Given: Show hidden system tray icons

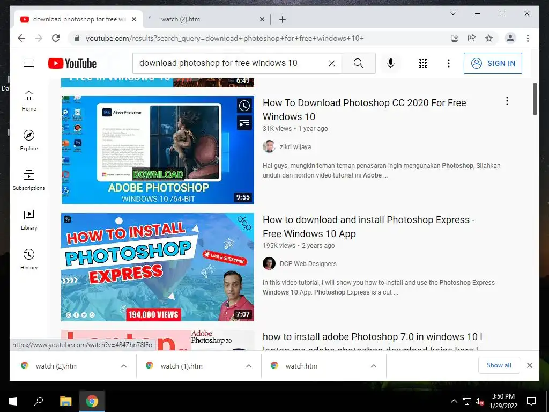Looking at the screenshot, I should click(x=454, y=401).
